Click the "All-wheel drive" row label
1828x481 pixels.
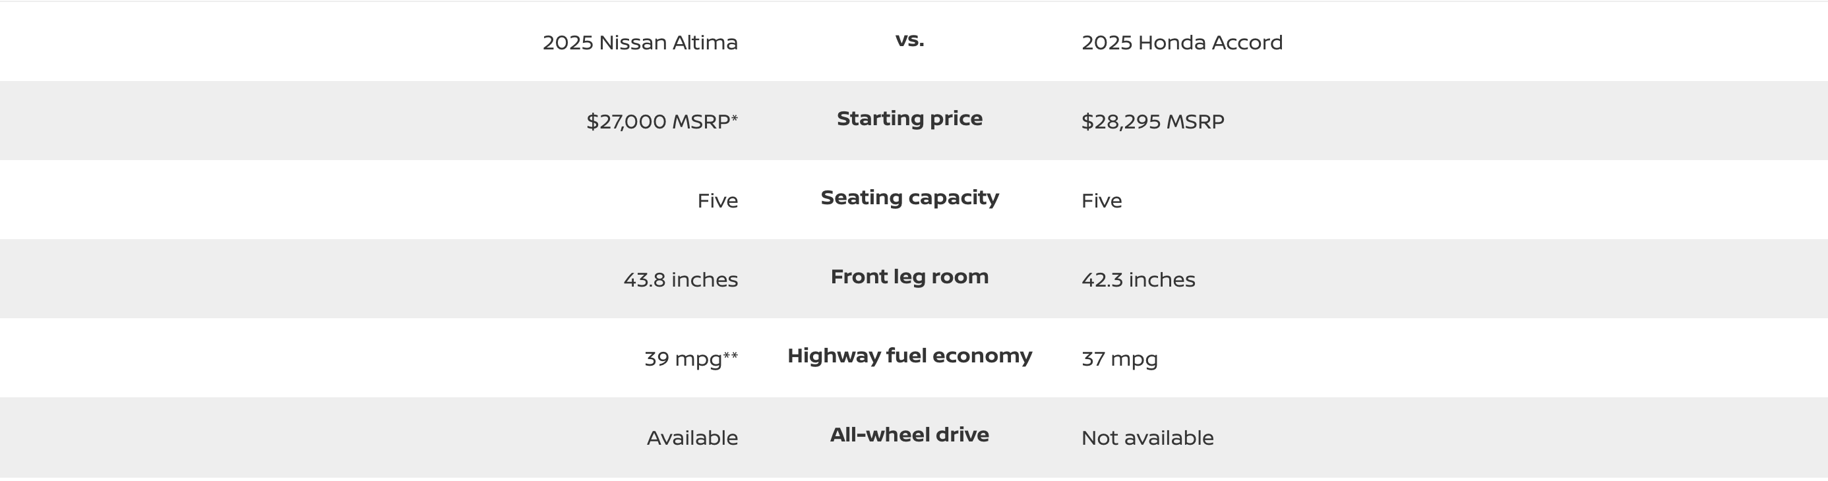pyautogui.click(x=909, y=435)
